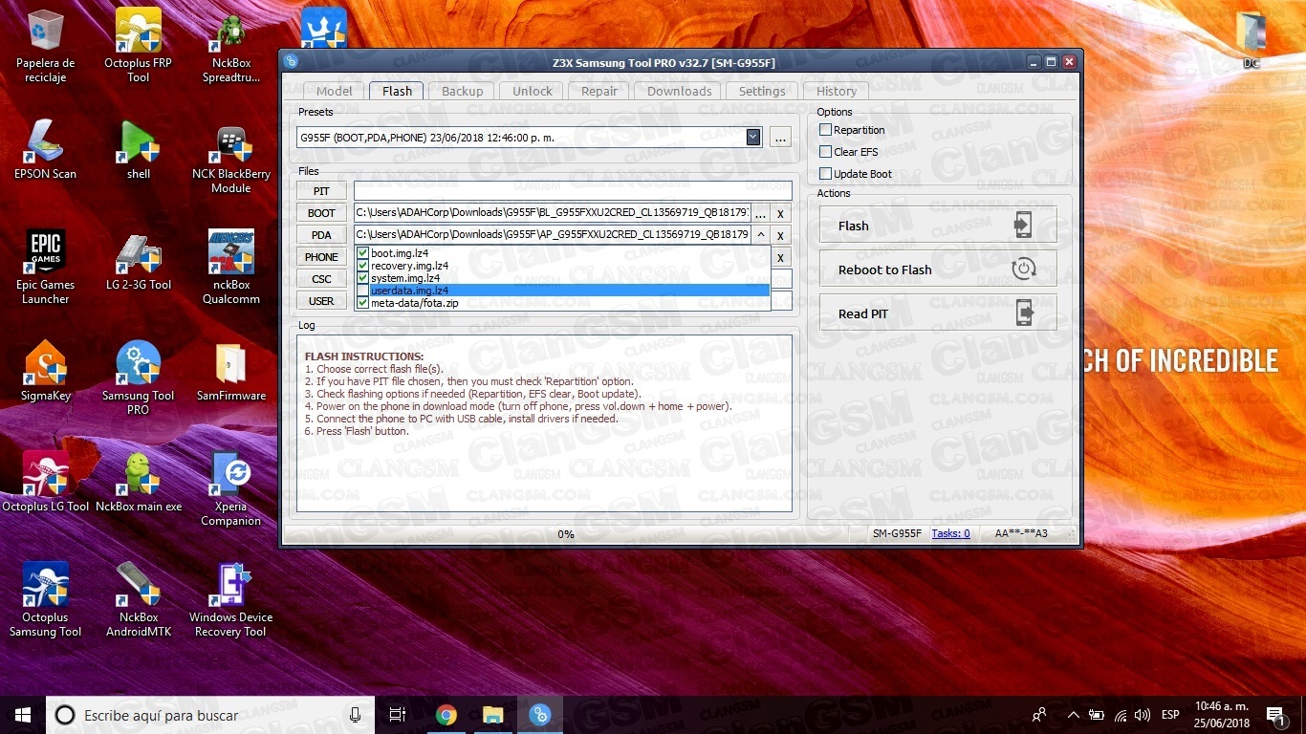Image resolution: width=1306 pixels, height=734 pixels.
Task: Uncheck recovery.img.lz4 checkbox
Action: point(362,266)
